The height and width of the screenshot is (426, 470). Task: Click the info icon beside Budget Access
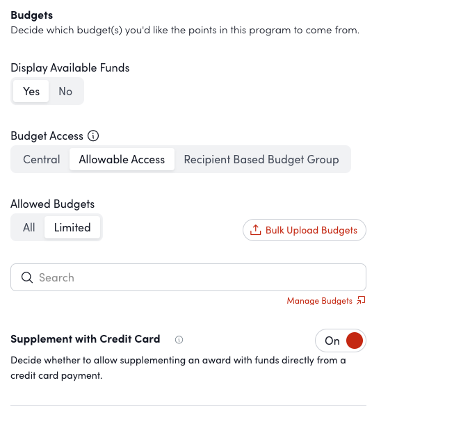pos(94,136)
